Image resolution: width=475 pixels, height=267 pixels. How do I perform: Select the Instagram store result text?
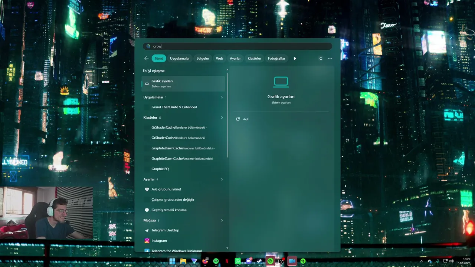tap(159, 241)
